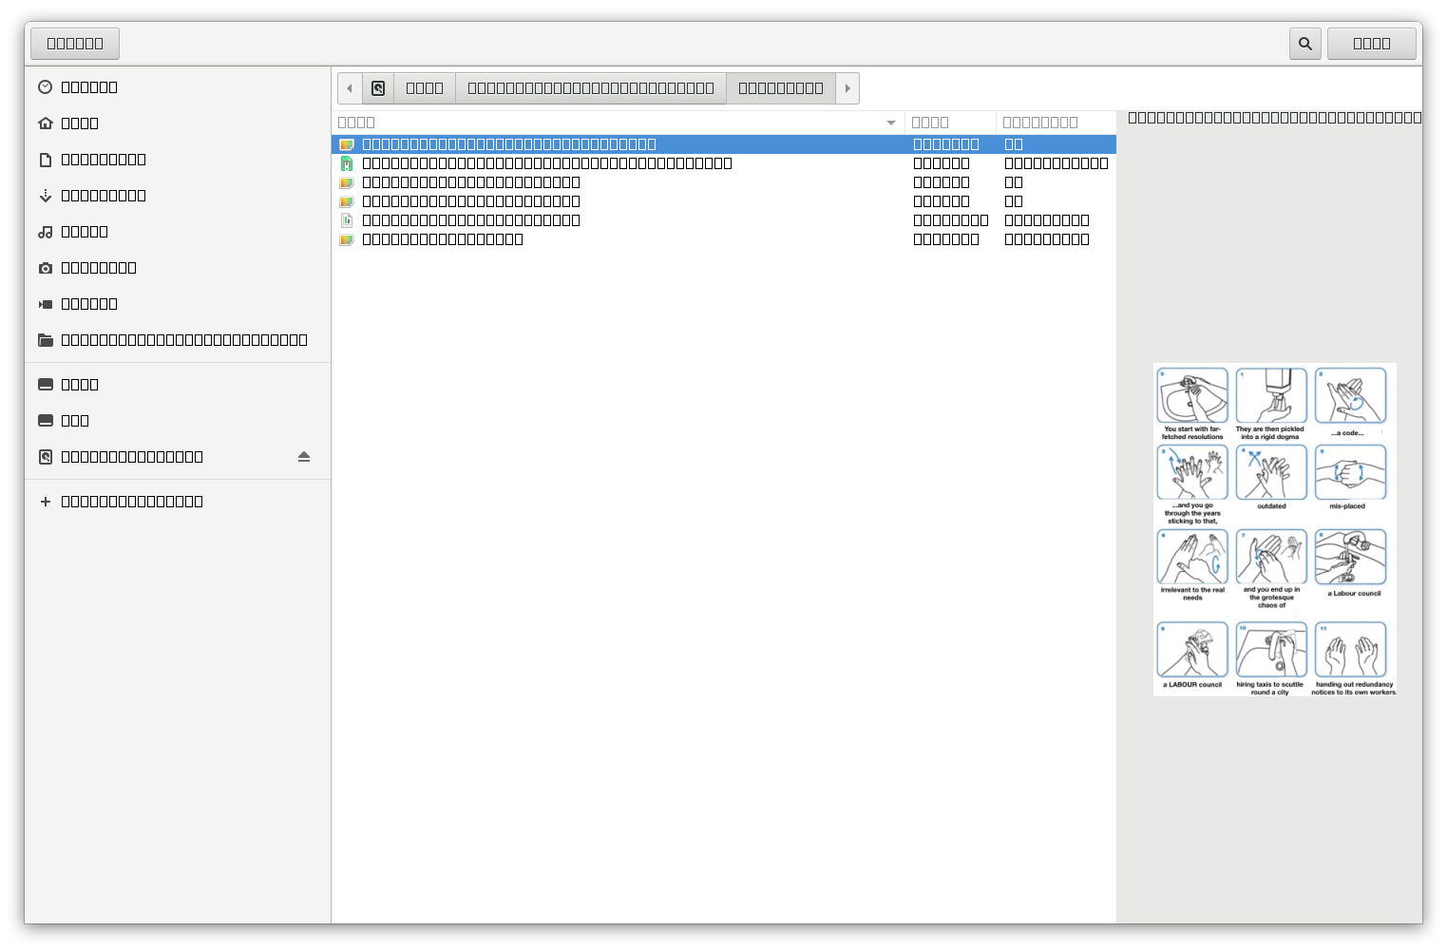Open the first hard drive in sidebar

80,384
